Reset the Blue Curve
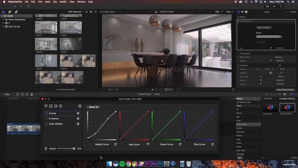 point(212,144)
